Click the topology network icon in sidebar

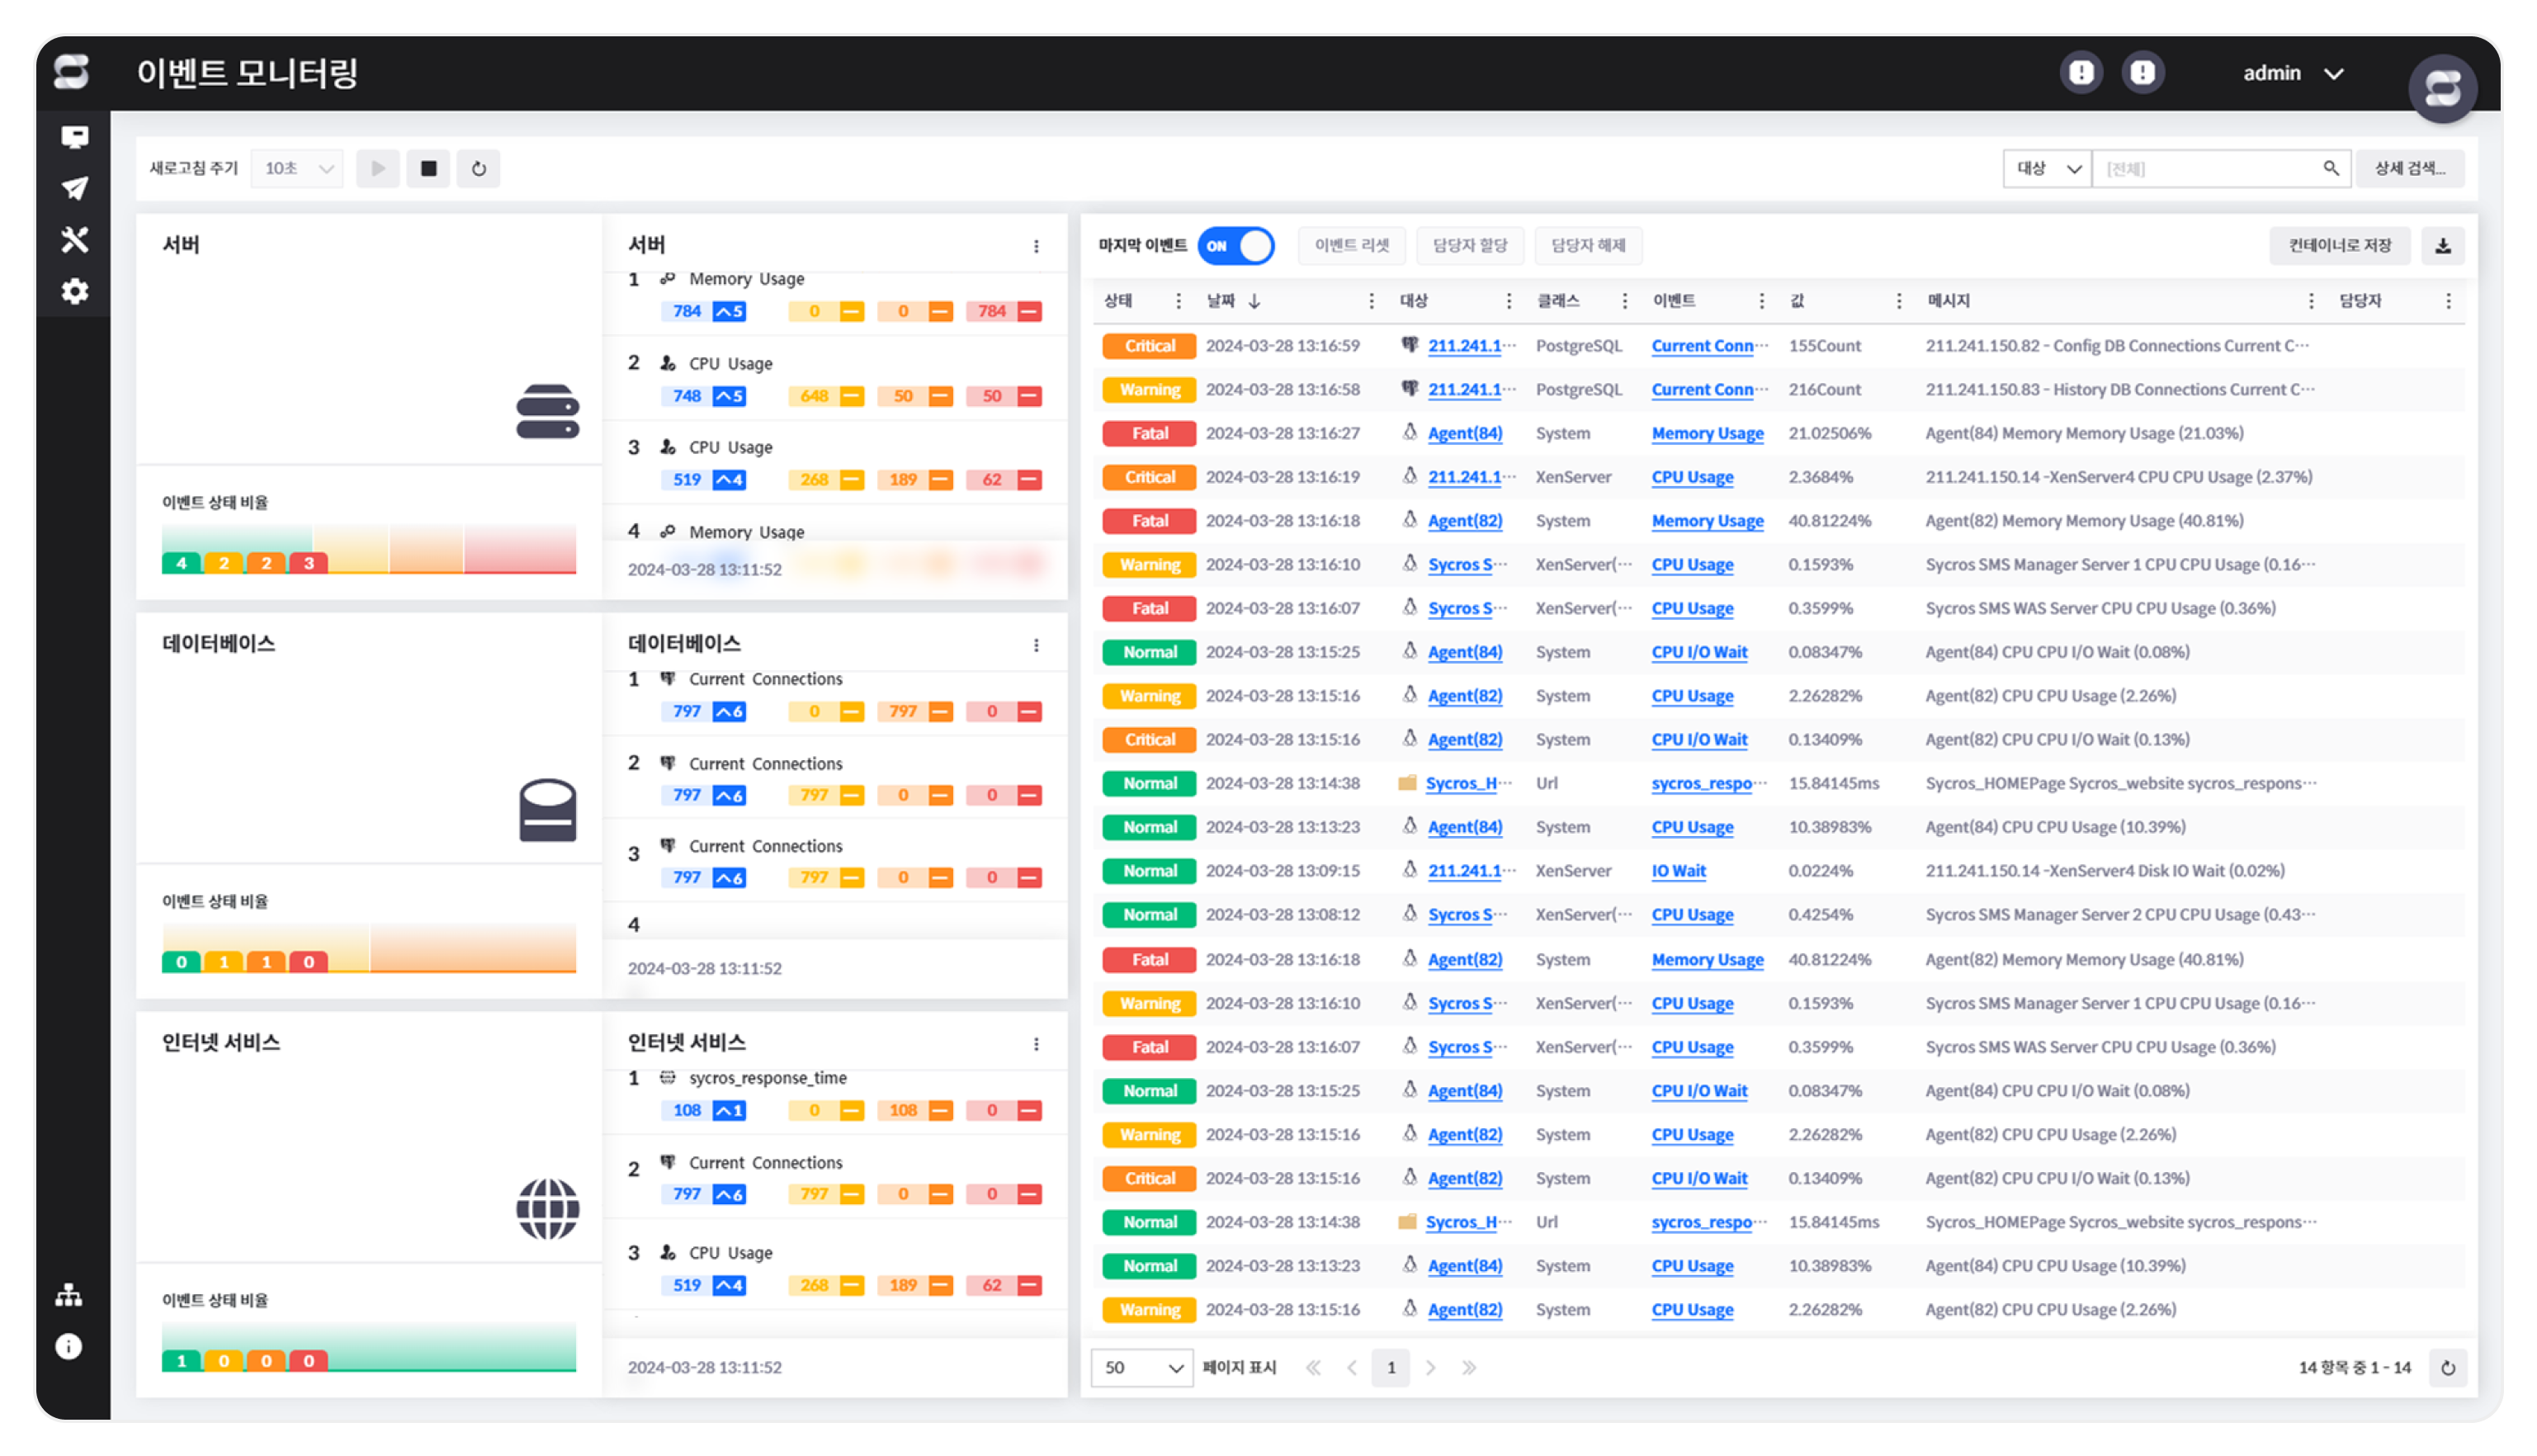(x=69, y=1295)
